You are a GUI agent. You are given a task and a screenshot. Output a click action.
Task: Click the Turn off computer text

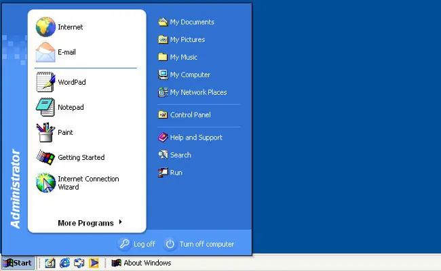207,244
